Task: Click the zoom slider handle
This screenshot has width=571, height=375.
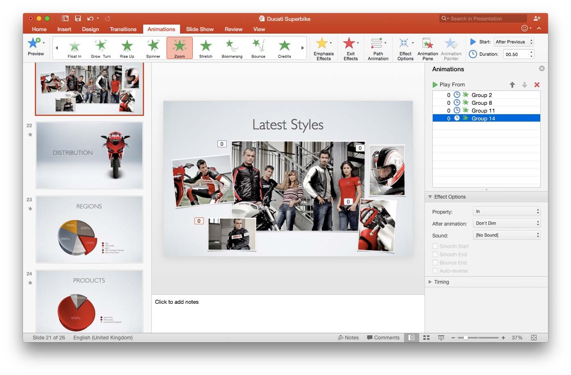Action: click(466, 338)
